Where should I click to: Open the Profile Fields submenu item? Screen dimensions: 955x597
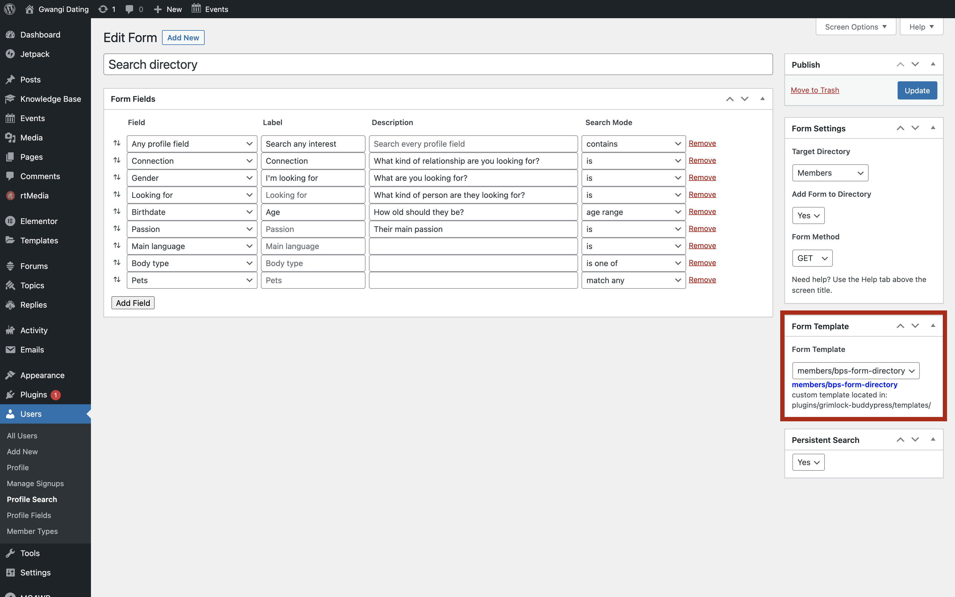pos(29,515)
